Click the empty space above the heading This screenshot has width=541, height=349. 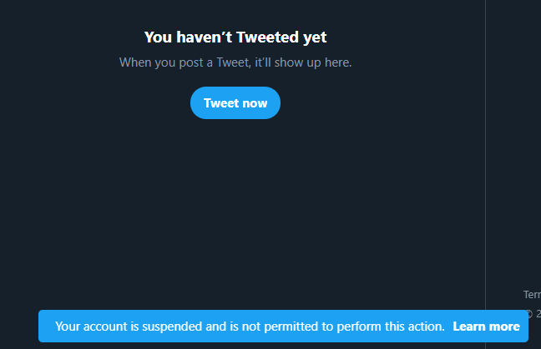pyautogui.click(x=235, y=10)
